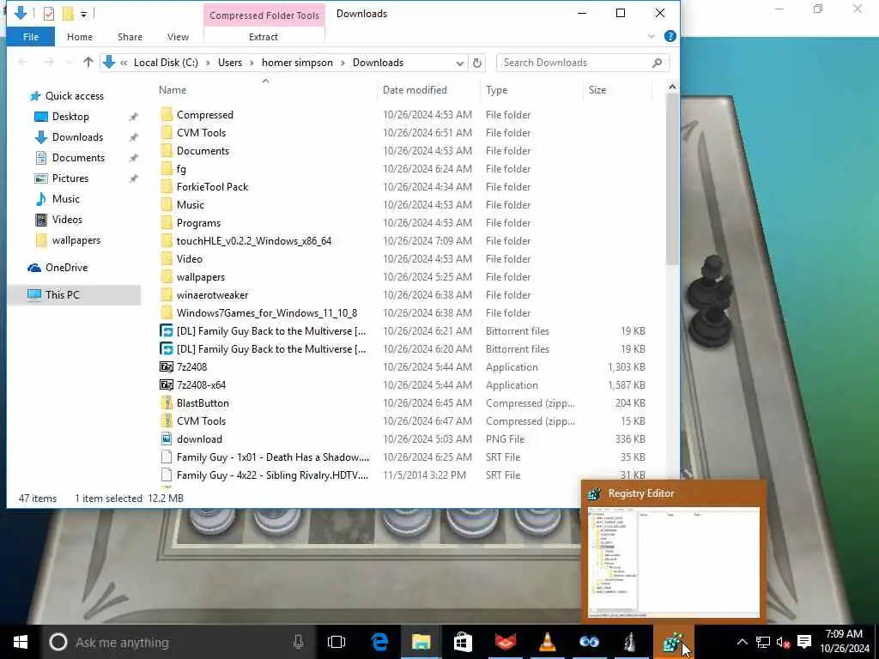
Task: Select the winaerotweaker folder
Action: (212, 295)
